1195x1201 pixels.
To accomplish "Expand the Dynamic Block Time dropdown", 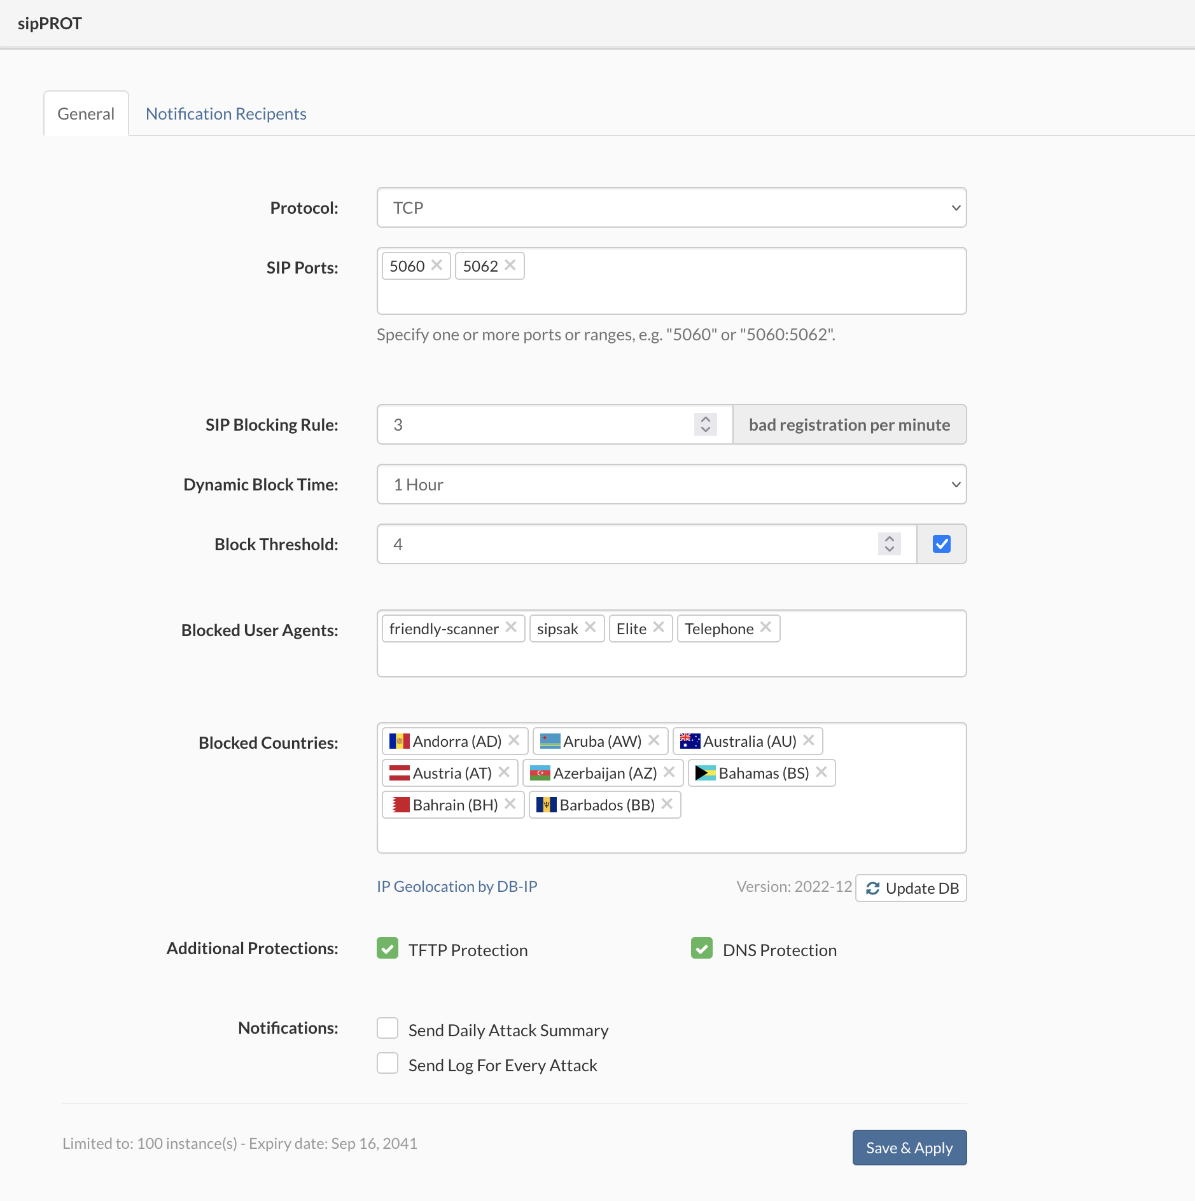I will tap(671, 484).
